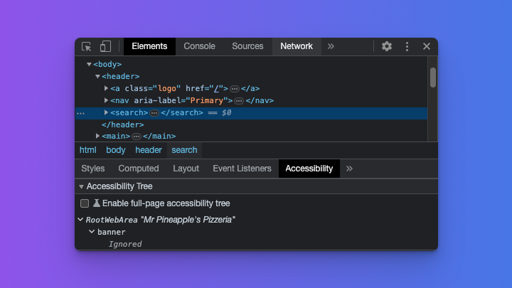Screen dimensions: 512x288
Task: Switch to the Console tab
Action: pyautogui.click(x=199, y=46)
